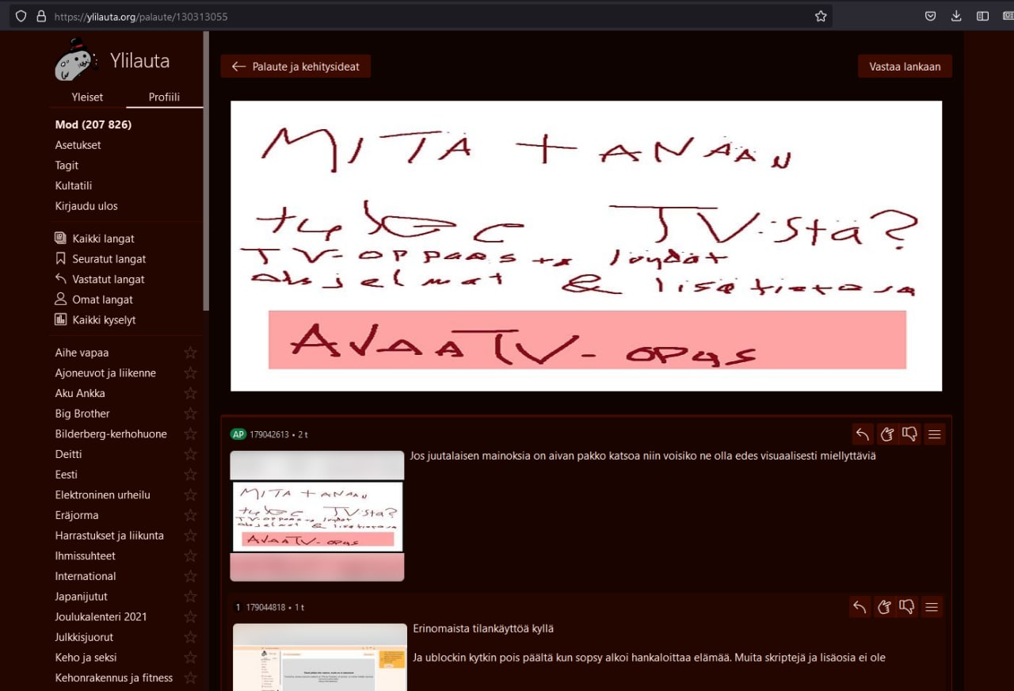Open the first post's hamburger options menu

tap(935, 434)
